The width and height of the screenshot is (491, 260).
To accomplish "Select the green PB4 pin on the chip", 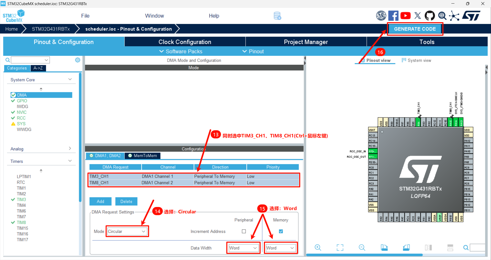I will [x=418, y=122].
